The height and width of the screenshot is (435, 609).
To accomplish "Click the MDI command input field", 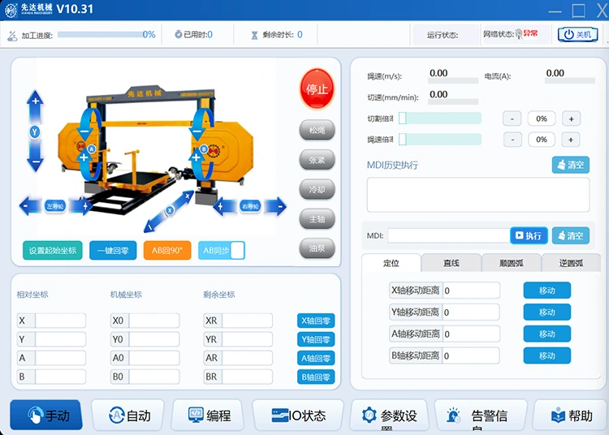I will pos(448,235).
